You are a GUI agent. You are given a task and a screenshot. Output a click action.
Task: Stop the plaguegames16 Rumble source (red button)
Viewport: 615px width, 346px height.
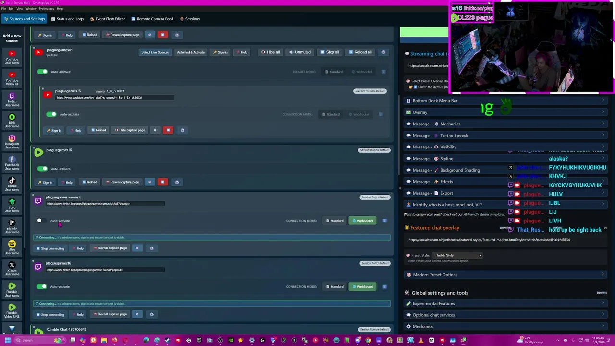[x=162, y=182]
